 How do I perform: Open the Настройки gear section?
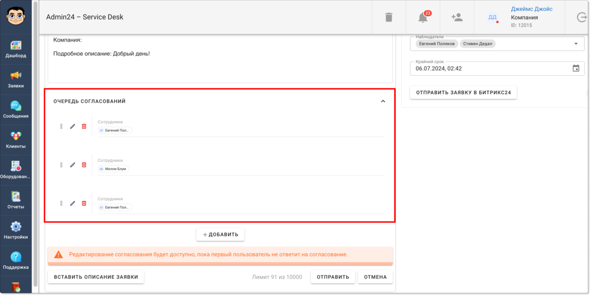click(x=16, y=231)
